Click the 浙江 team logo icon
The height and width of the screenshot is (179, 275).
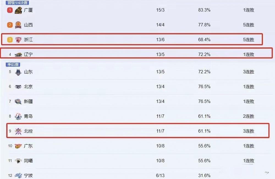pos(18,40)
